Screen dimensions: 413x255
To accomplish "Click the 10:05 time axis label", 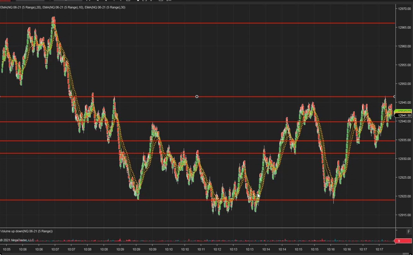I will 6,250.
